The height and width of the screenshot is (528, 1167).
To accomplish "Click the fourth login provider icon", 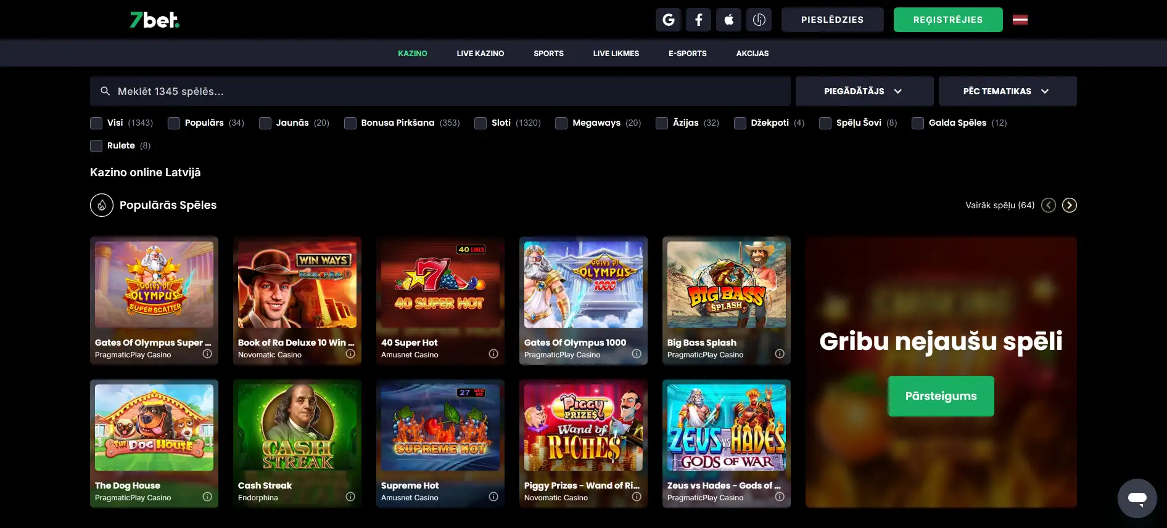I will point(759,20).
